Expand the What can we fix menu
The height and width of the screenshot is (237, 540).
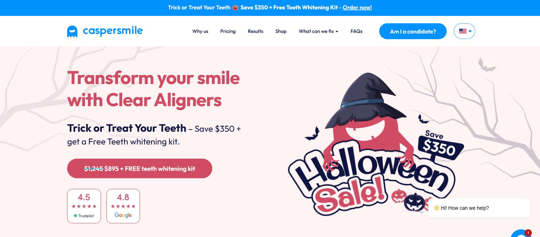(318, 31)
